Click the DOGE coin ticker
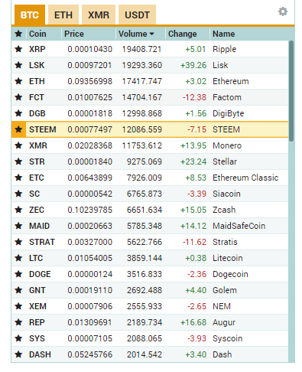Screen dimensions: 302x372 (40, 274)
